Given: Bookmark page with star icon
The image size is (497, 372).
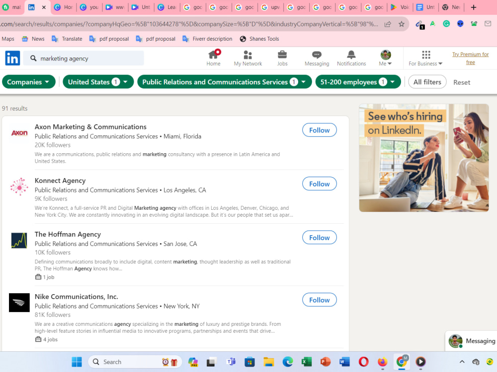Looking at the screenshot, I should coord(401,24).
